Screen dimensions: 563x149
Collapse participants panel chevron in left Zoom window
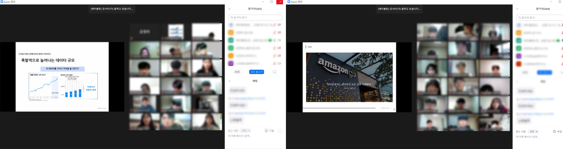click(x=229, y=9)
